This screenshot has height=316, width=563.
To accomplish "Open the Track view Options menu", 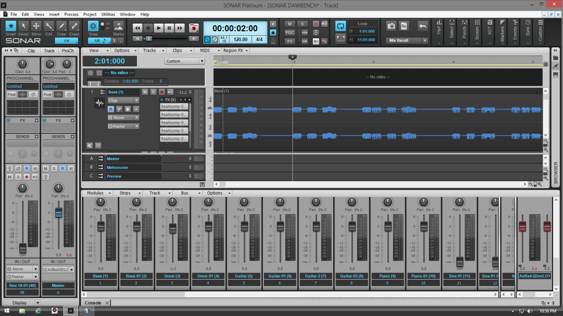I will (125, 50).
